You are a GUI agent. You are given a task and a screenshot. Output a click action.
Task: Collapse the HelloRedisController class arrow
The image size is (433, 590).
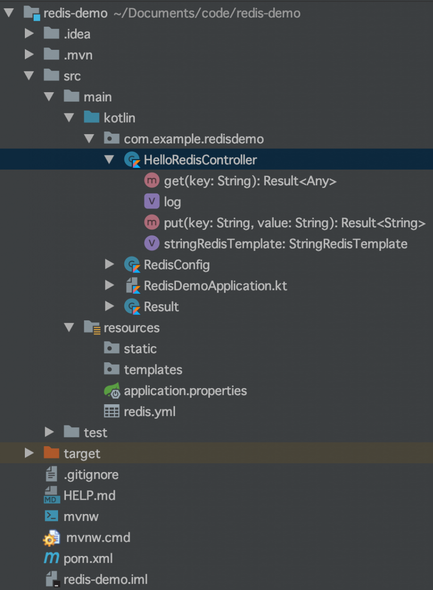109,159
